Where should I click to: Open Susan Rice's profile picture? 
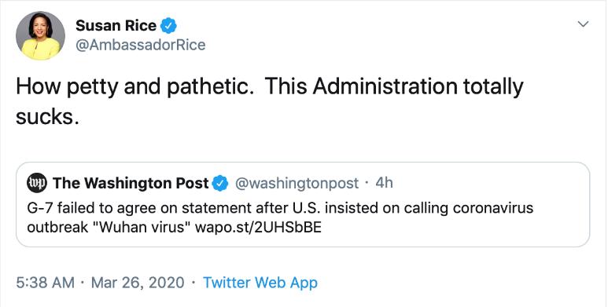[x=40, y=35]
